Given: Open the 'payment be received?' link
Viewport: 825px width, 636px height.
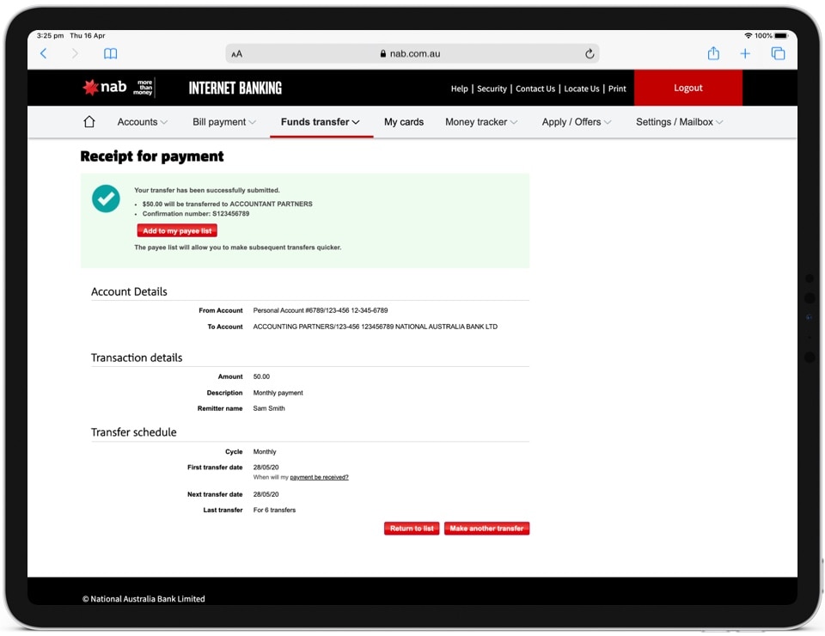Looking at the screenshot, I should [319, 477].
